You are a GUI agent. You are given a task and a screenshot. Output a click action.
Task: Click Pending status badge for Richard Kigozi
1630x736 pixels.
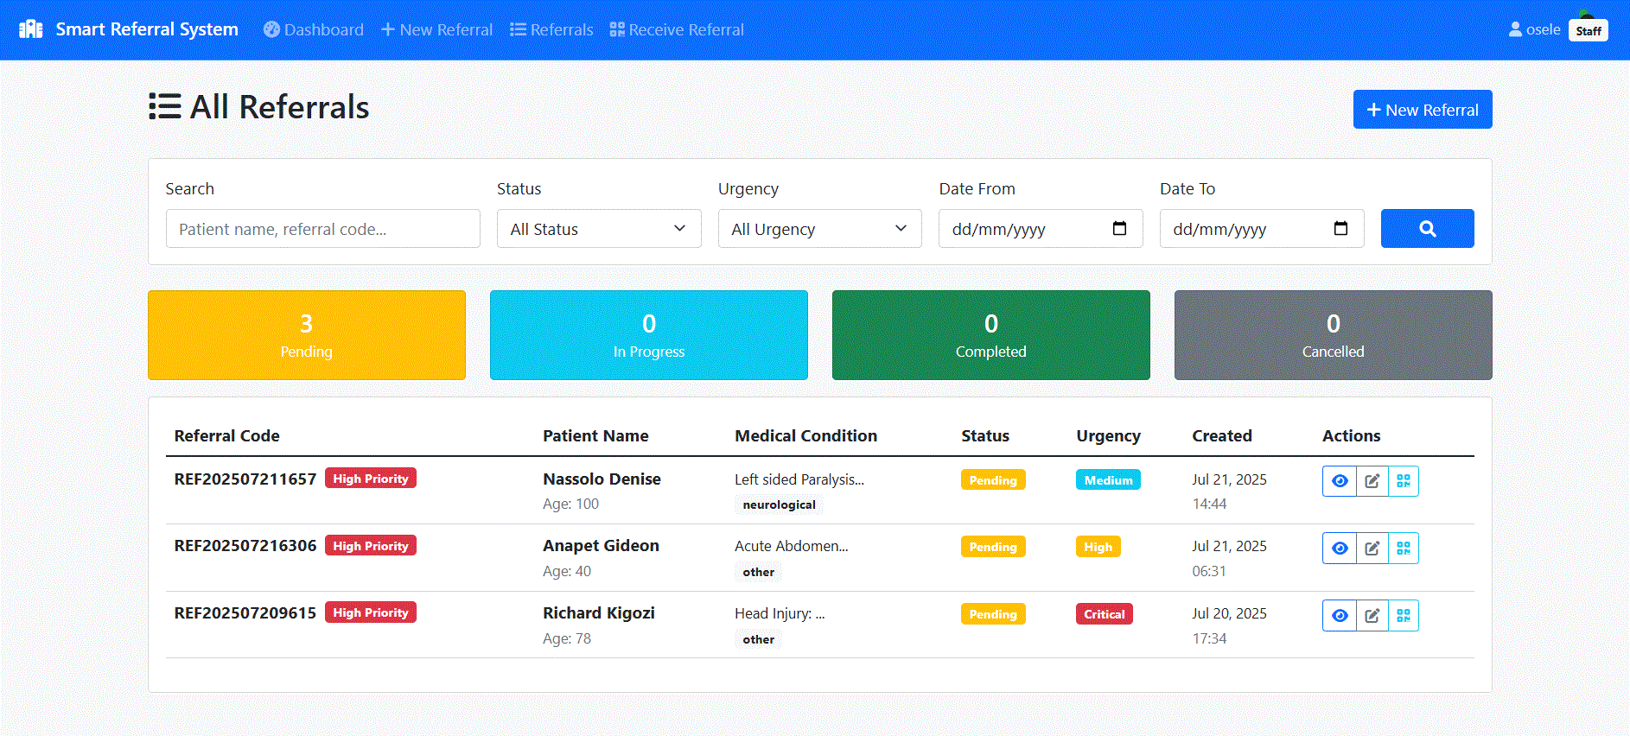point(993,614)
